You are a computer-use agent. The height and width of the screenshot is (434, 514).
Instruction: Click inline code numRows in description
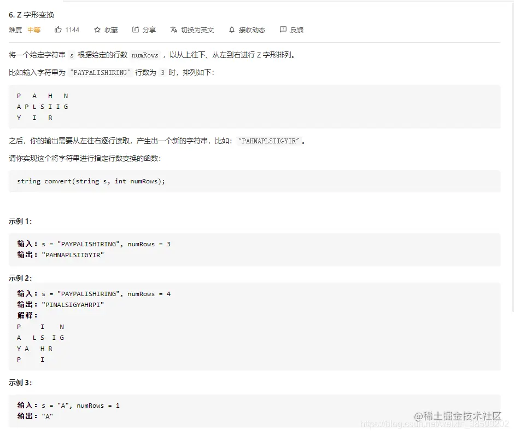(x=145, y=55)
